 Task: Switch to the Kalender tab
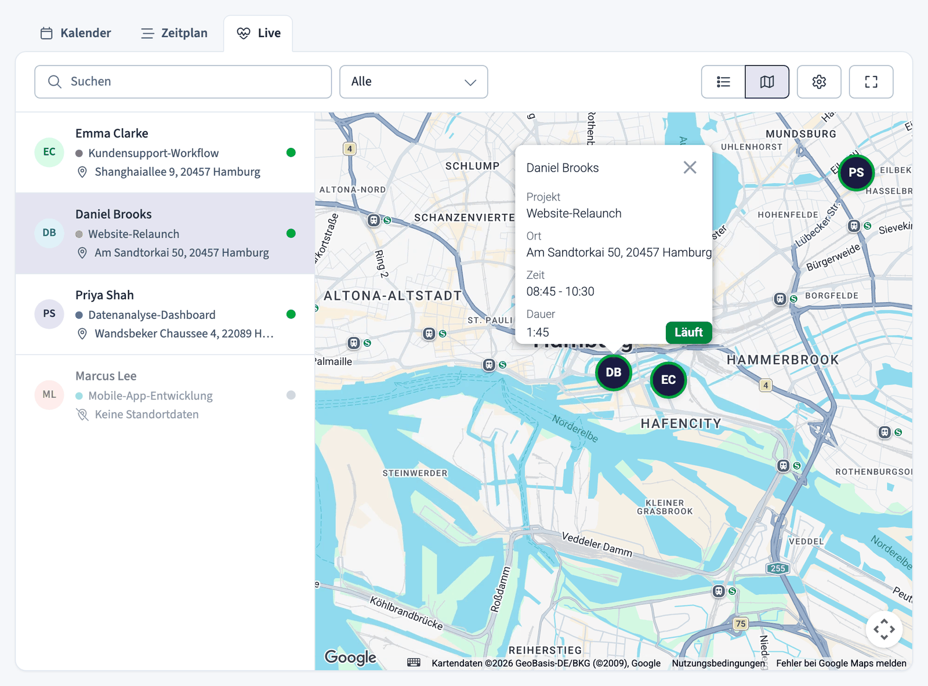click(75, 33)
